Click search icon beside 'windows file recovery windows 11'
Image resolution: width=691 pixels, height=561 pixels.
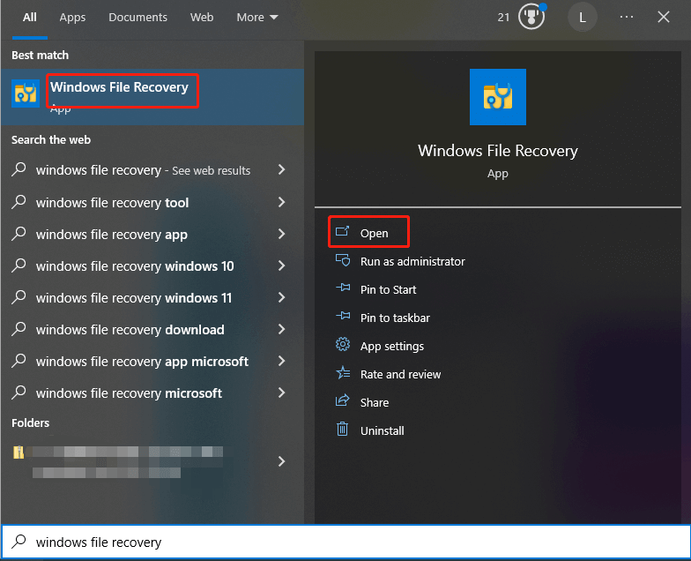pos(19,297)
